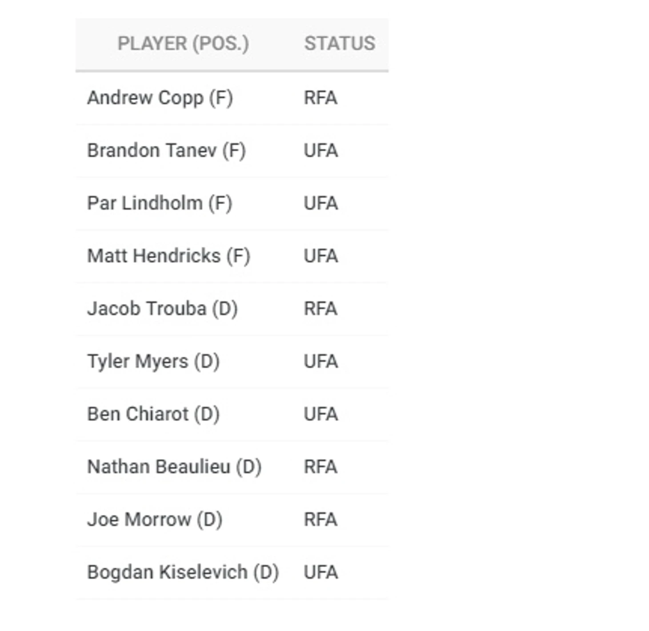The image size is (649, 631).
Task: Click the STATUS column header
Action: tap(340, 44)
